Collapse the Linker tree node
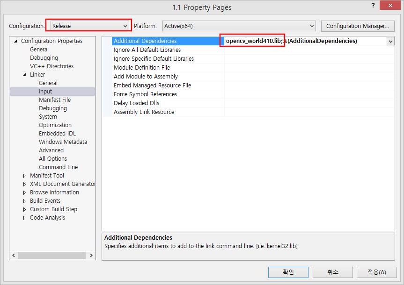Image resolution: width=404 pixels, height=285 pixels. point(25,75)
